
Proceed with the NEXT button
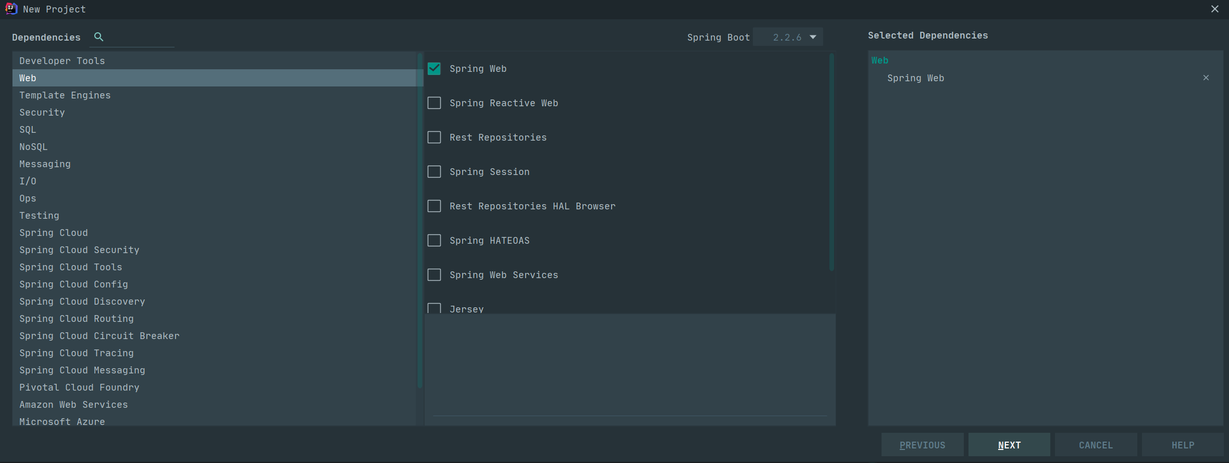point(1009,445)
